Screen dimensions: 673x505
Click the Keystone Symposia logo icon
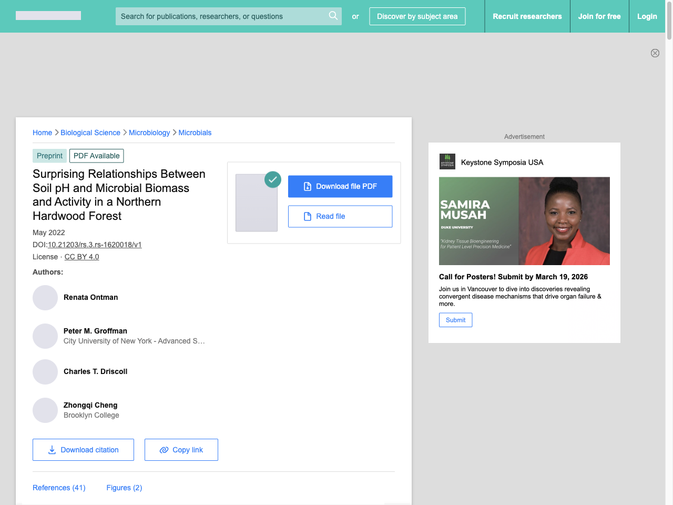tap(447, 161)
